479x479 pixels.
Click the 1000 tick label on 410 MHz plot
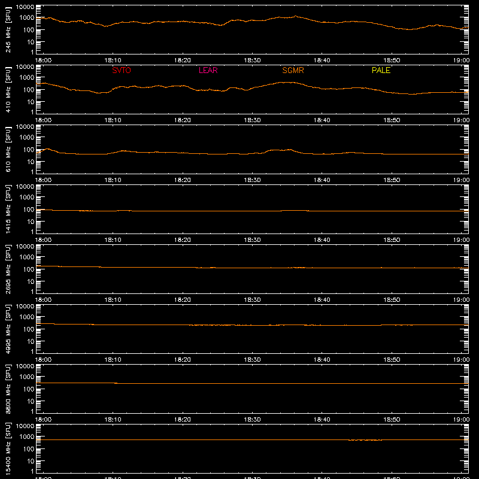click(27, 78)
